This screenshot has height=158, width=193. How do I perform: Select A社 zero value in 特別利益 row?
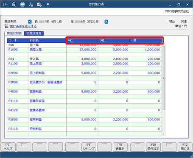tap(82, 129)
